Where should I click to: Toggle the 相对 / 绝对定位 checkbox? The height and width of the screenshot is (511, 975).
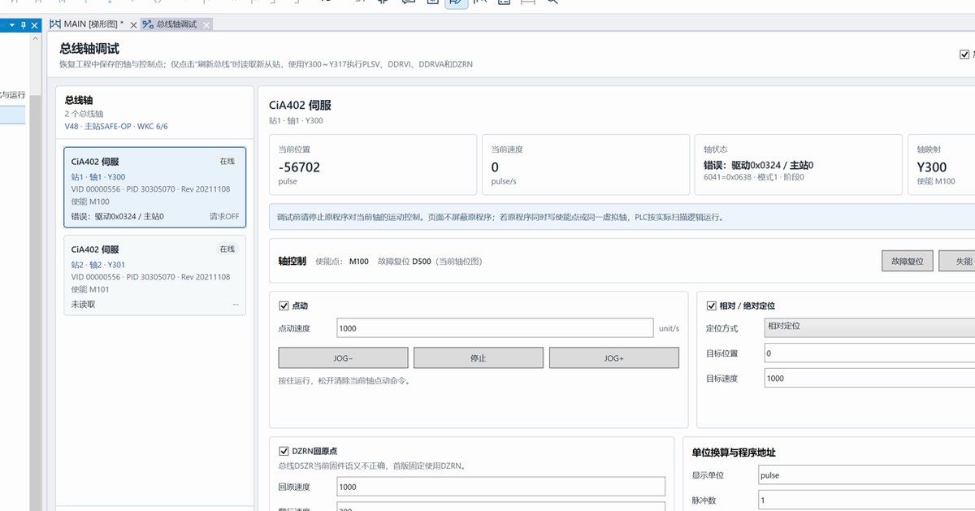pos(711,305)
